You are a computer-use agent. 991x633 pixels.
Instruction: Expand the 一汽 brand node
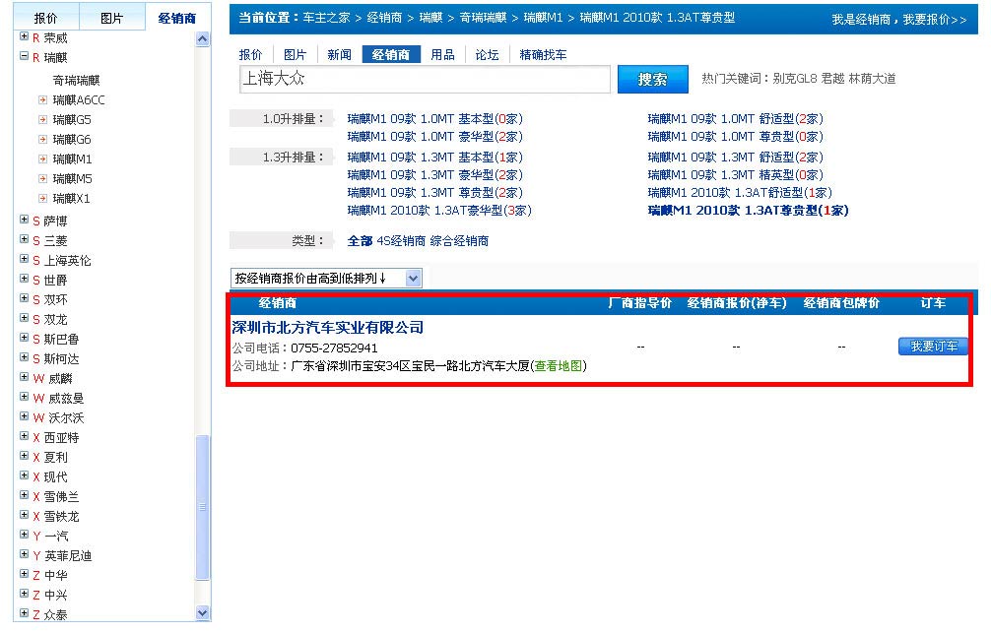click(24, 535)
